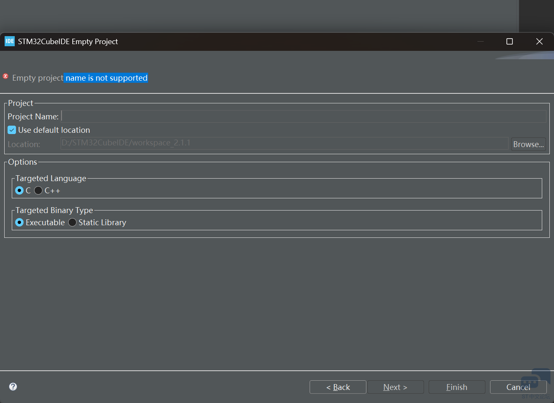Click the 'Location:' label

pyautogui.click(x=24, y=144)
